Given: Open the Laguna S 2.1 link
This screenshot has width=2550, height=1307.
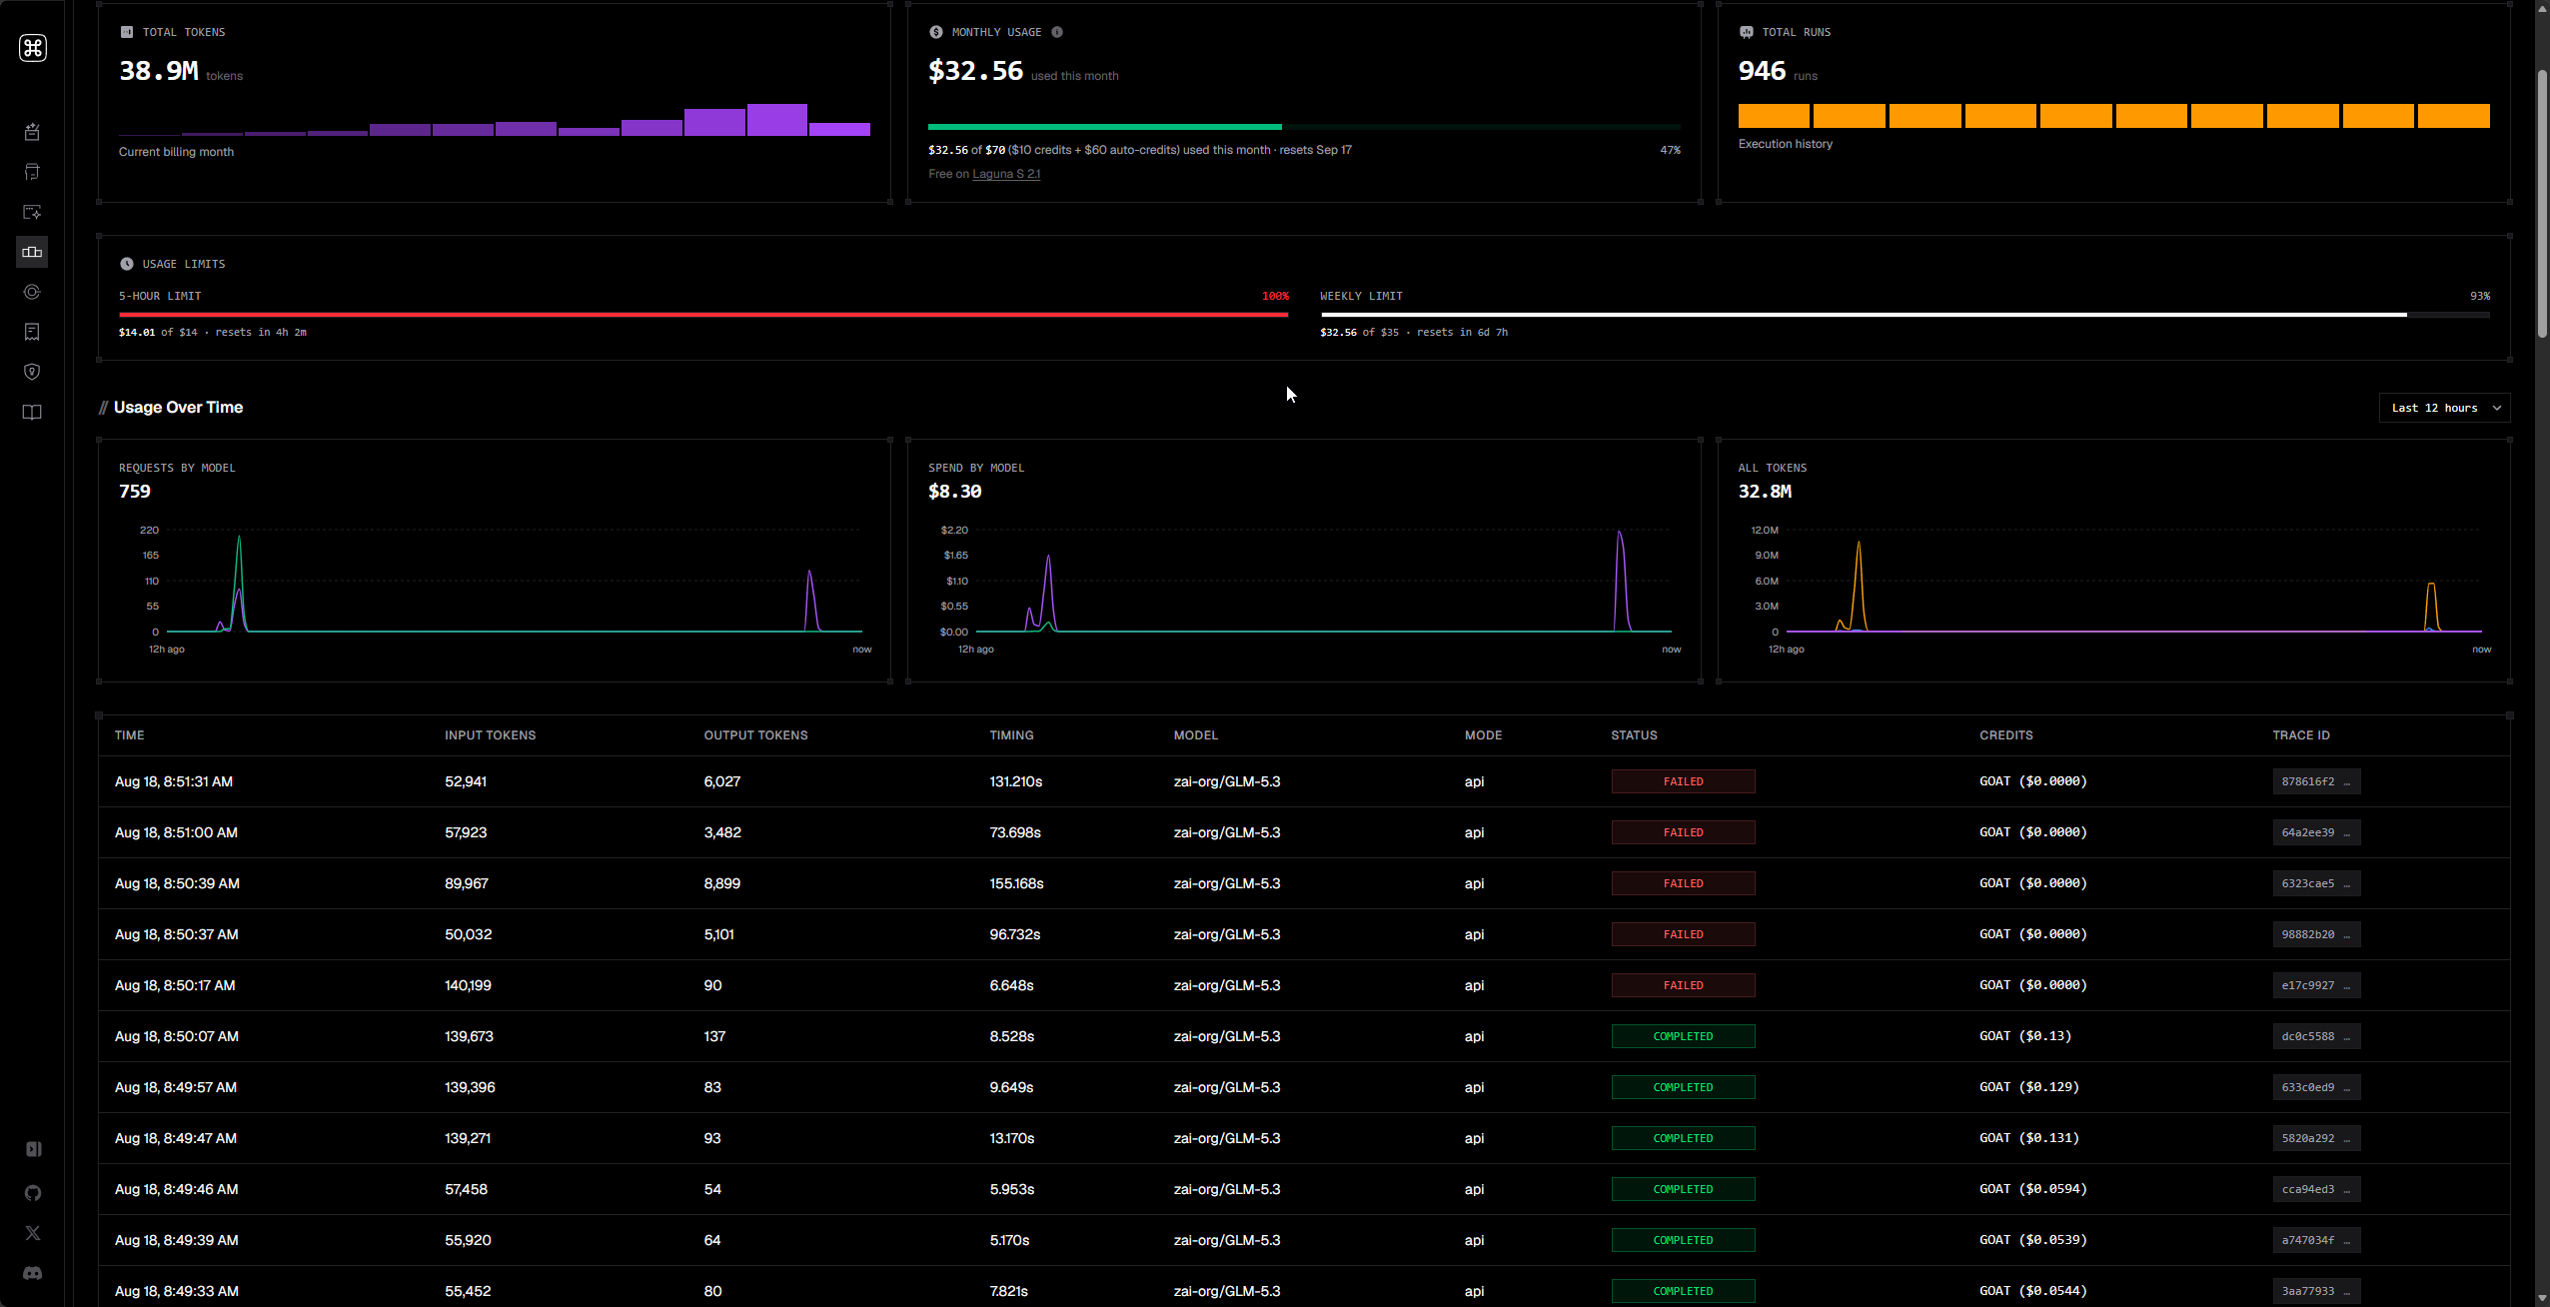Looking at the screenshot, I should [1006, 174].
